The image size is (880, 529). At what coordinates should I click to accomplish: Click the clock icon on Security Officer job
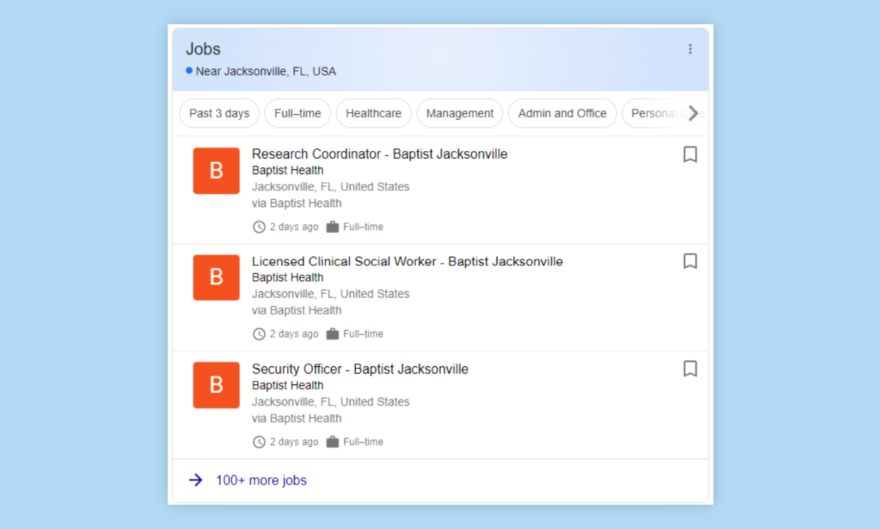(x=259, y=442)
